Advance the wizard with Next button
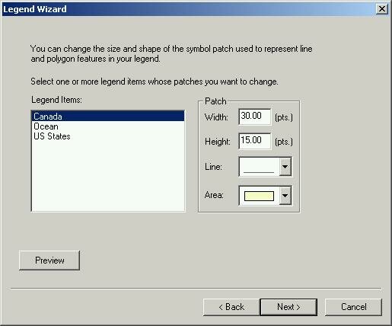Screen dimensions: 392x326 288,307
